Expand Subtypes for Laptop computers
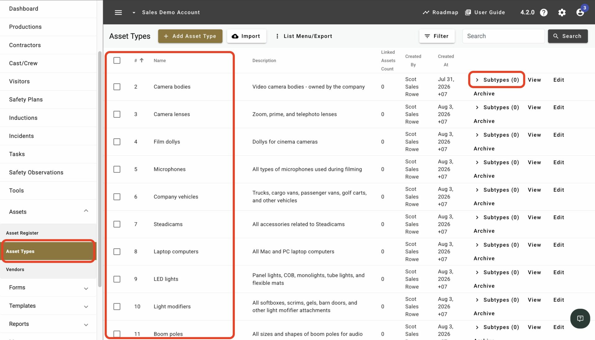Viewport: 595px width, 340px height. pyautogui.click(x=497, y=245)
